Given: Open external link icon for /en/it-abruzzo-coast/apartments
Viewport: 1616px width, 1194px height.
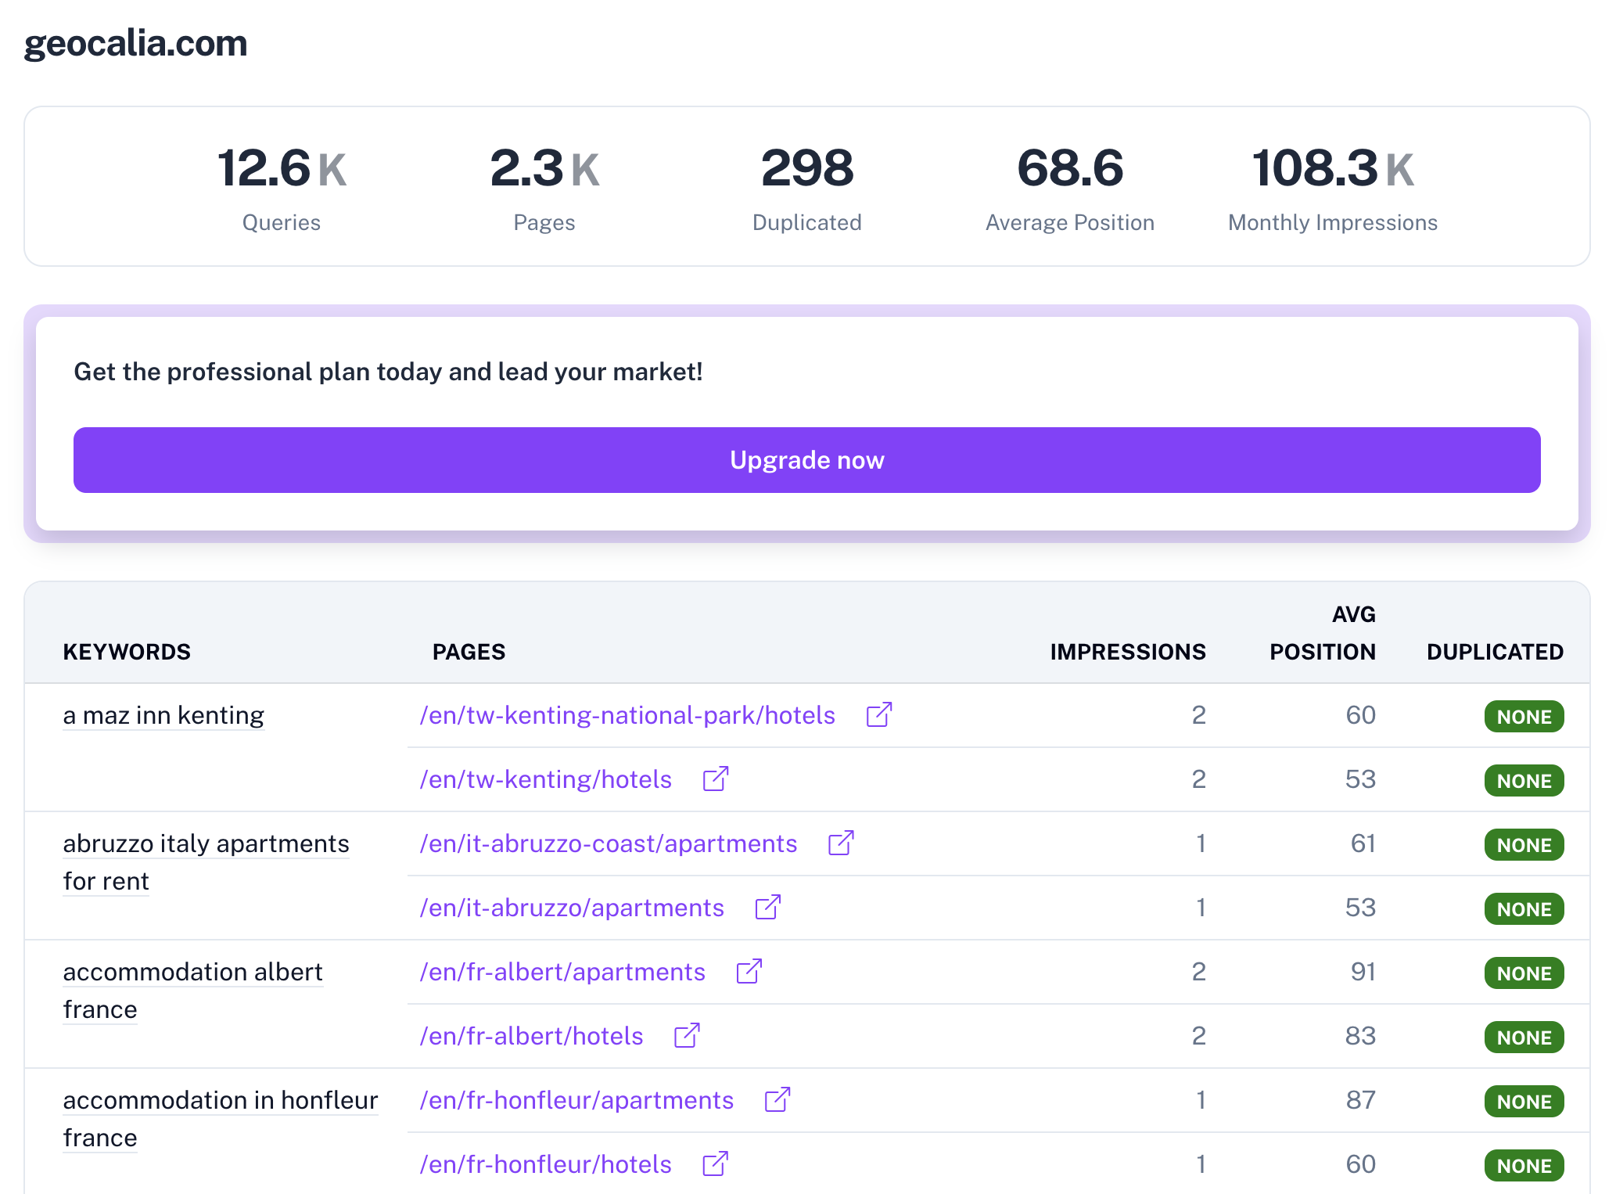Looking at the screenshot, I should (841, 843).
